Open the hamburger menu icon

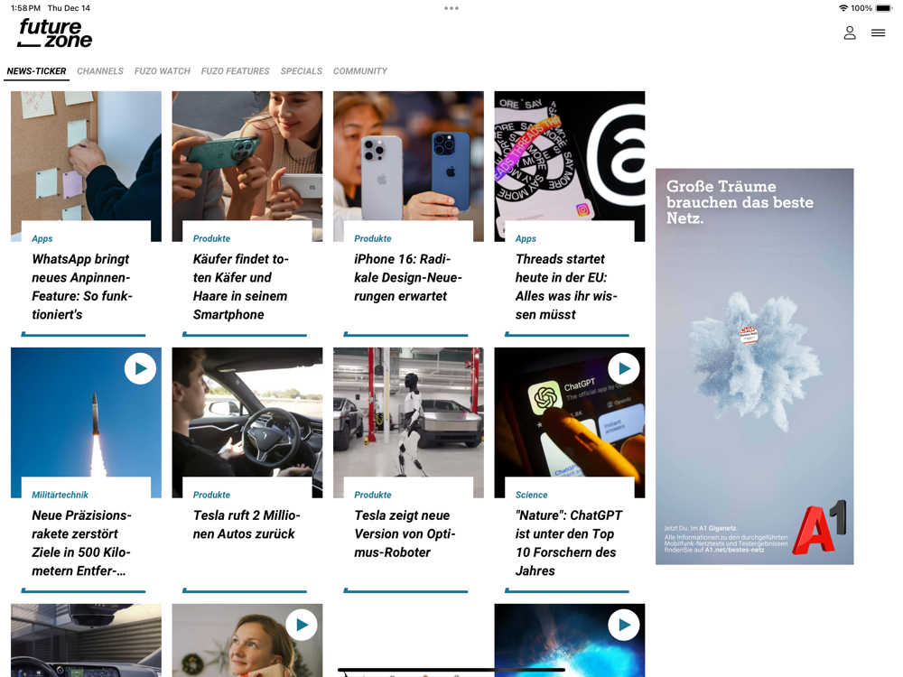(879, 32)
